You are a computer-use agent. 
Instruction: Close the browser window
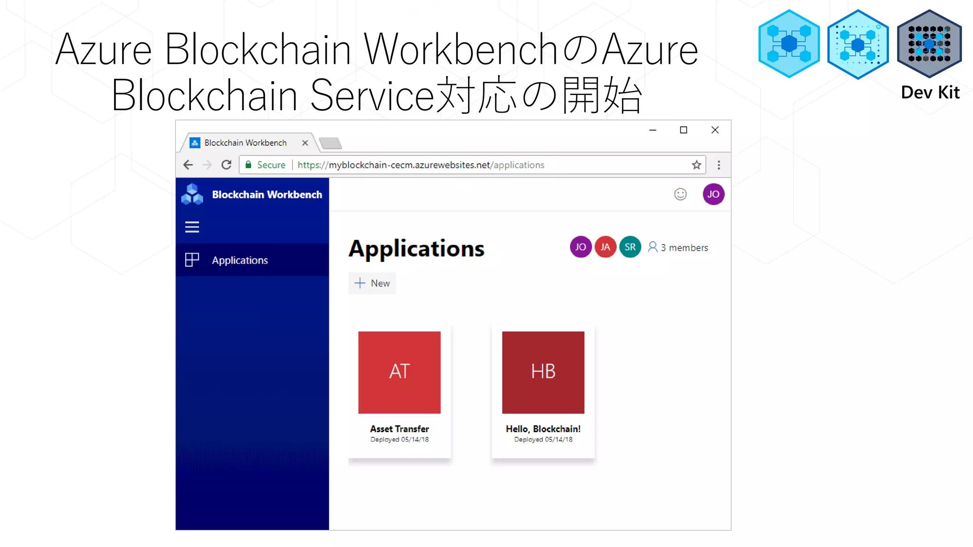click(x=715, y=130)
